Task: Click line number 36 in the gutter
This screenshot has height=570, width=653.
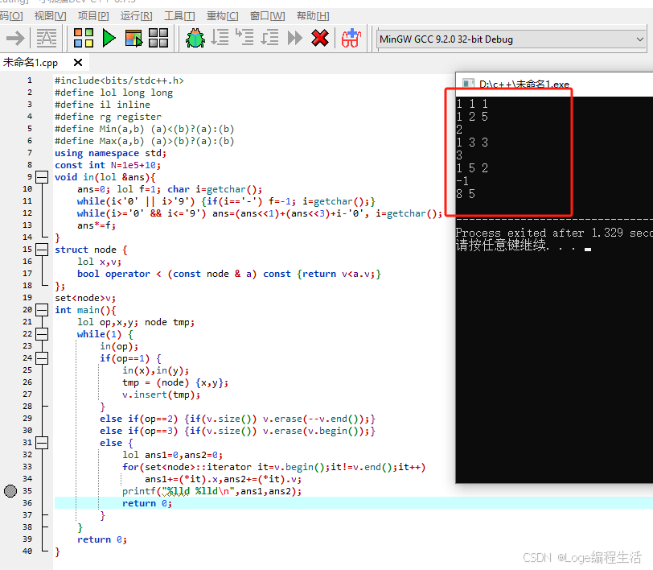Action: pyautogui.click(x=27, y=503)
